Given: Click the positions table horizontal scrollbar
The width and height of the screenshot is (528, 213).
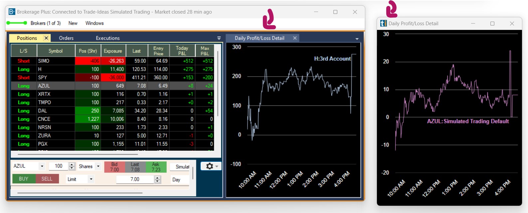Looking at the screenshot, I should 78,154.
